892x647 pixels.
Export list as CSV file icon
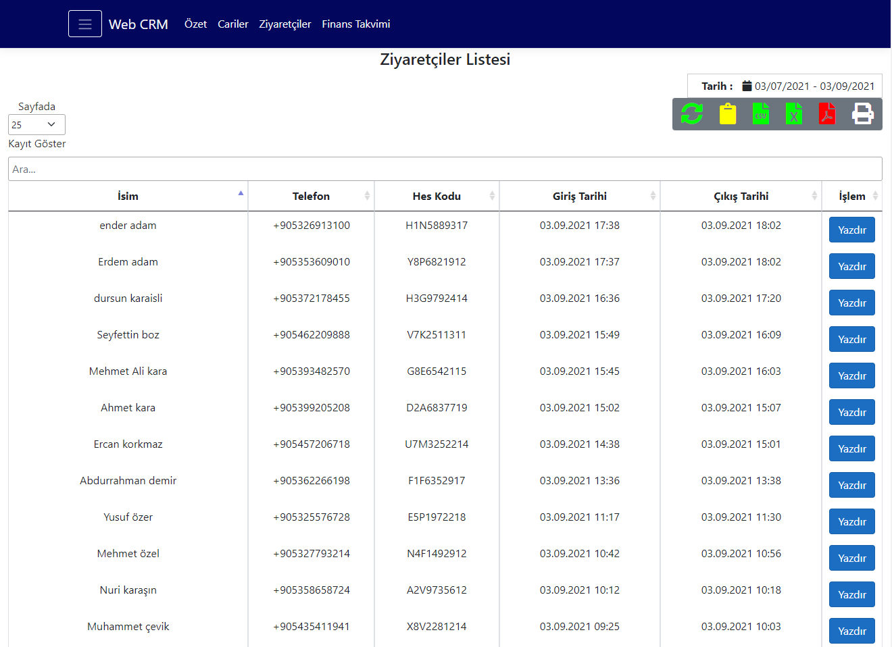pos(761,113)
